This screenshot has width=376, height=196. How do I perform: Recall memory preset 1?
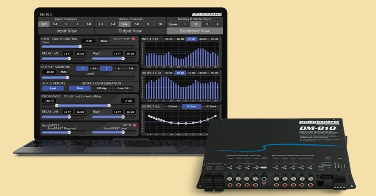click(185, 24)
